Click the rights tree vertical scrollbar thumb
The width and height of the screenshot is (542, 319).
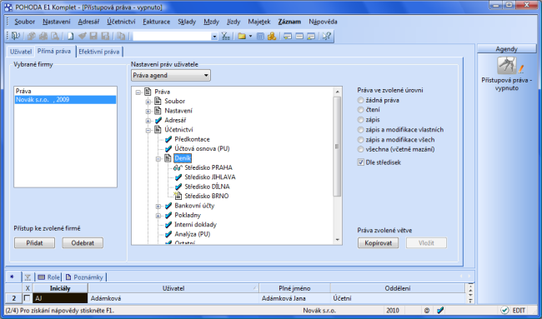pos(337,147)
